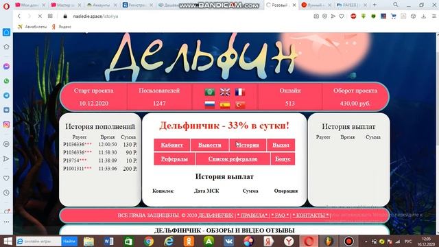Open ДЕЛЬФИНЧИК footer link

click(215, 215)
